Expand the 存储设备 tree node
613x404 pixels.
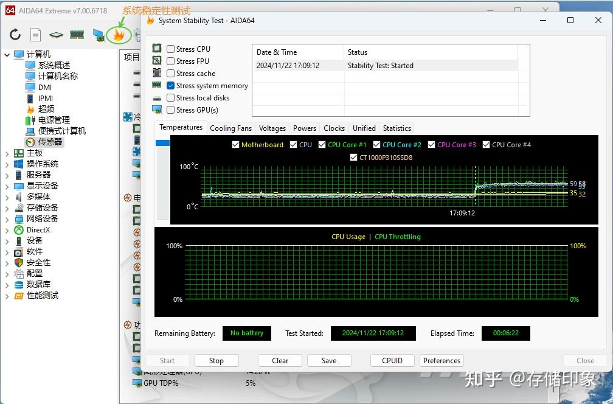pyautogui.click(x=7, y=208)
